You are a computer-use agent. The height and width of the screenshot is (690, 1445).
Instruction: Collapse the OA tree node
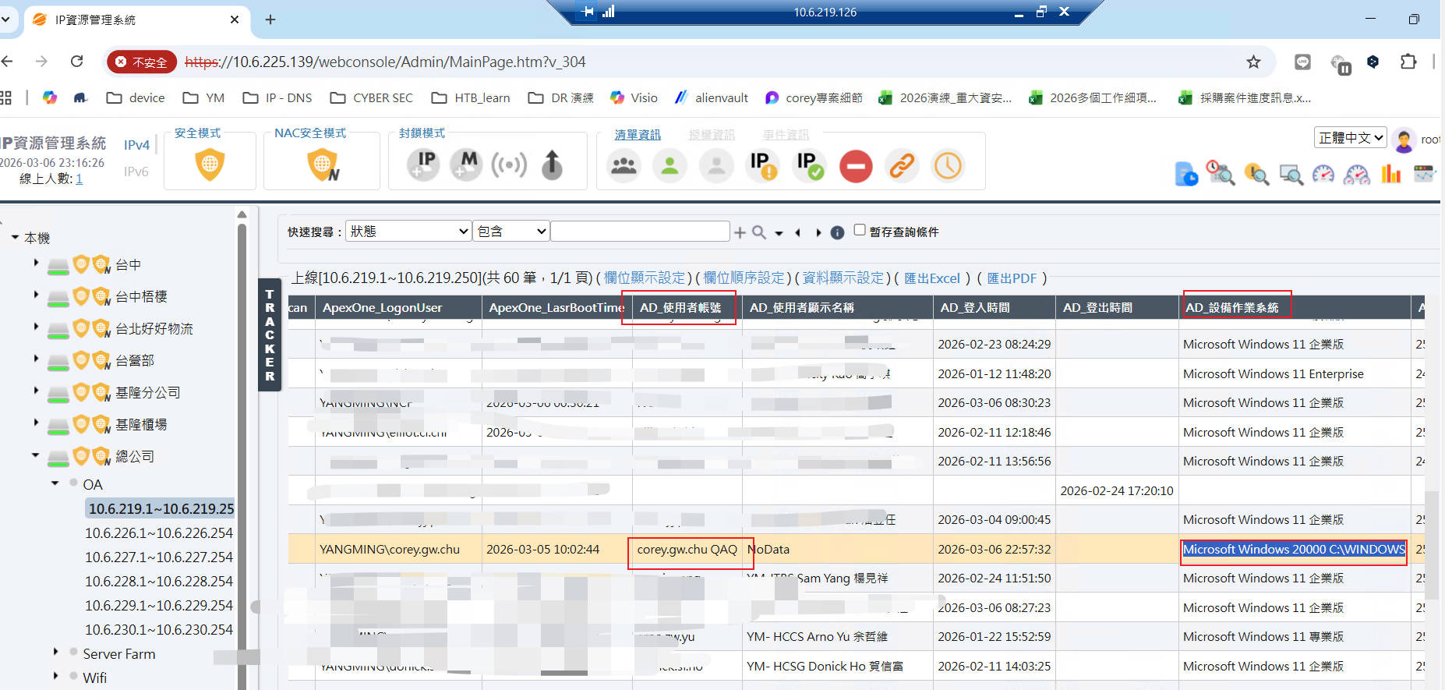coord(55,483)
